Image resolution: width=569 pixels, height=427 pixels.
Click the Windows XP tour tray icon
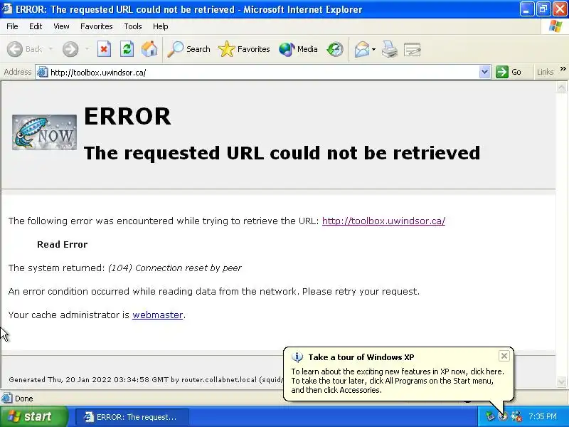pos(503,416)
